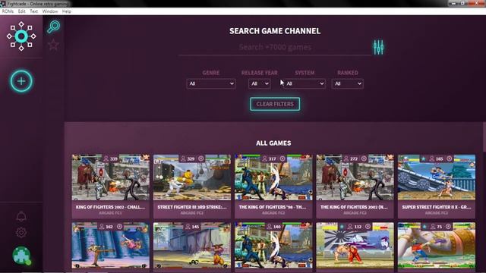Click the ranked circle icon on Super Street Fighter II X card
Image resolution: width=486 pixels, height=273 pixels.
[x=449, y=158]
